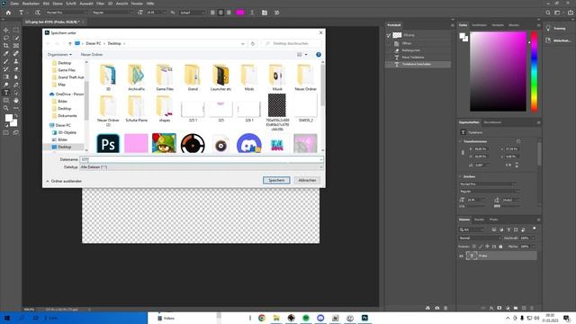Image resolution: width=576 pixels, height=324 pixels.
Task: Toggle pixel layer filter icon in layers panel
Action: pyautogui.click(x=494, y=229)
